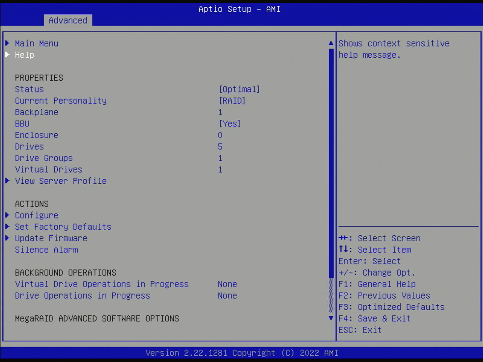Choose Set Factory Defaults action
The height and width of the screenshot is (362, 483).
[x=63, y=227]
